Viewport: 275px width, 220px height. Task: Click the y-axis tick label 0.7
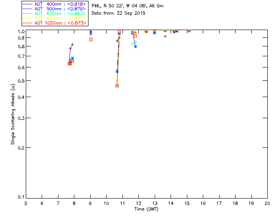21,56
